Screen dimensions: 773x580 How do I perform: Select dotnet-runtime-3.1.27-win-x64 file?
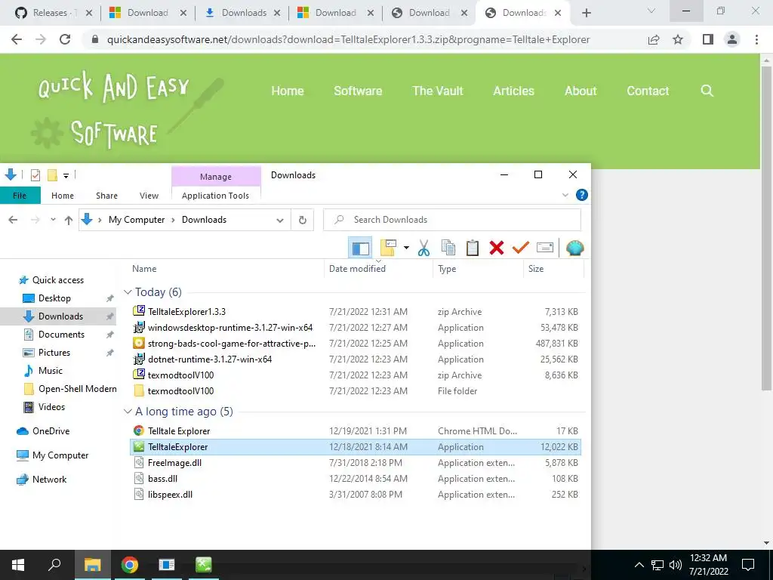tap(355, 359)
